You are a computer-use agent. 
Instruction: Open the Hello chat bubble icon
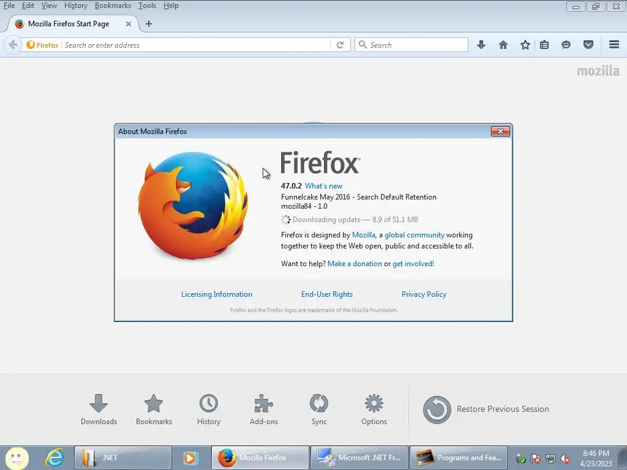point(566,45)
